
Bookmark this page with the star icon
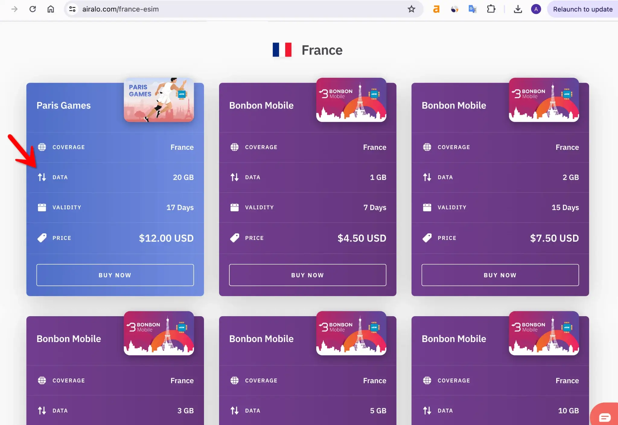pos(411,9)
